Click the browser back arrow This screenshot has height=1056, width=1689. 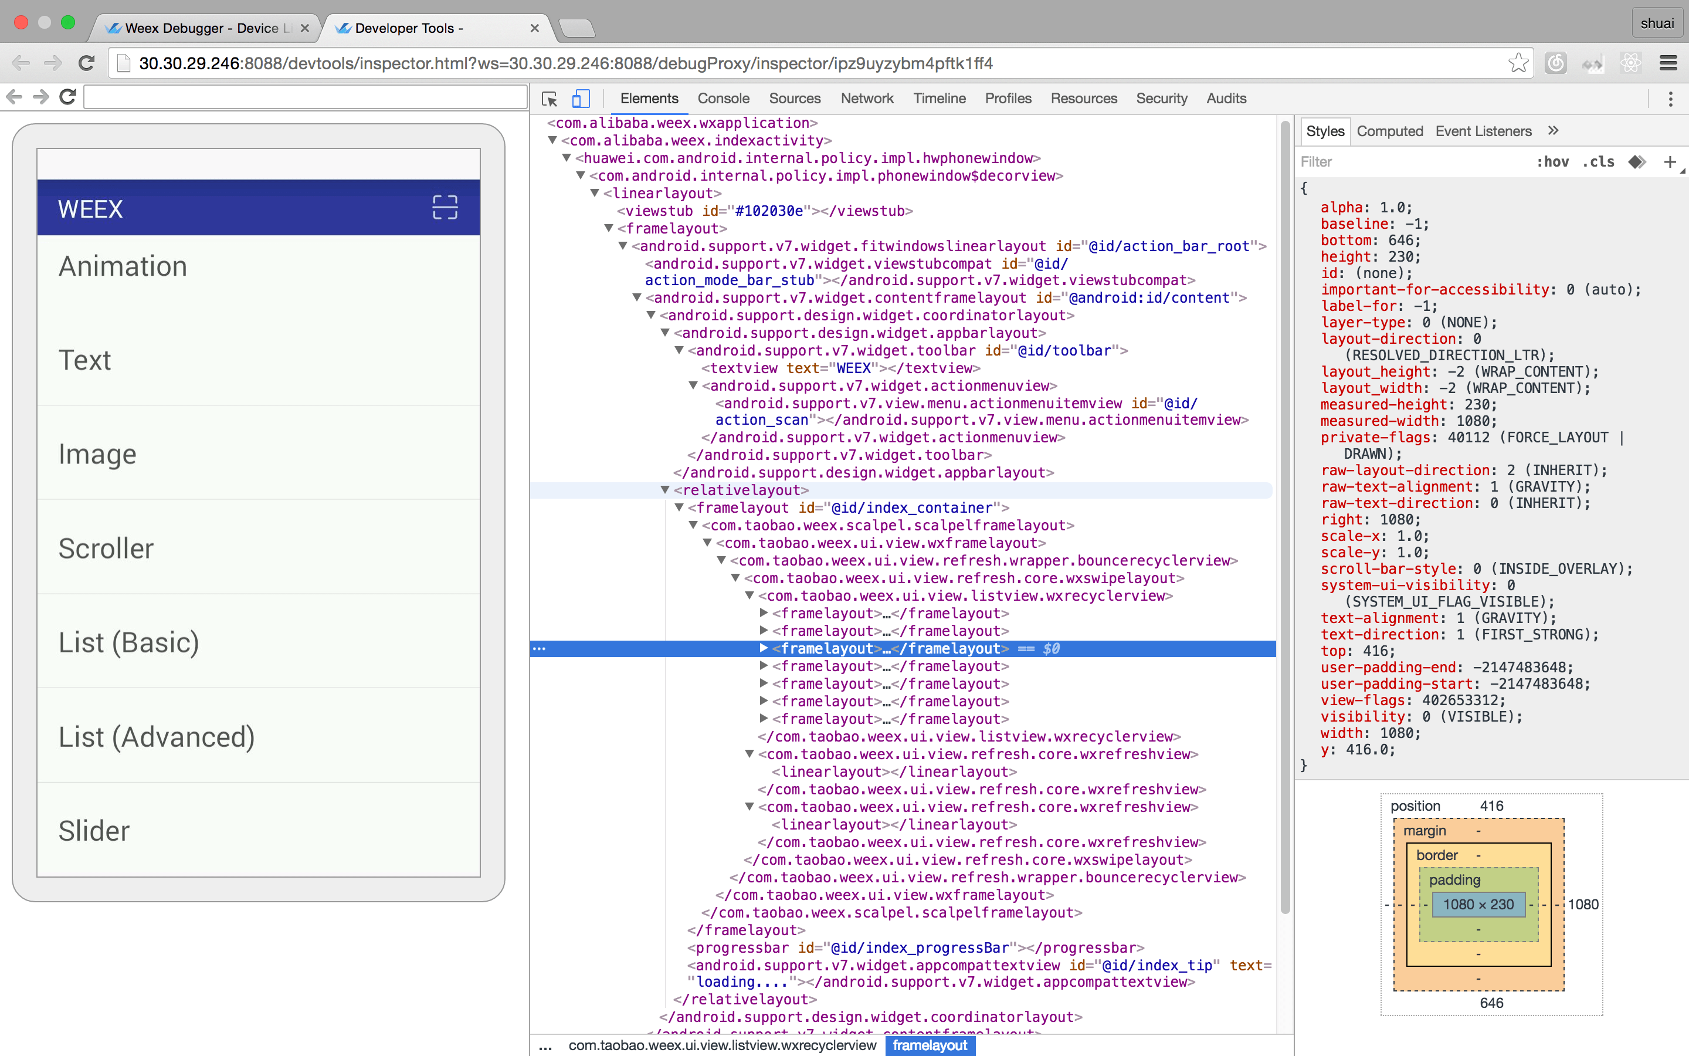pyautogui.click(x=21, y=63)
